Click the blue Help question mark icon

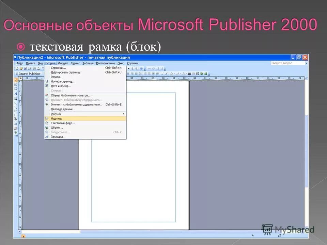click(x=141, y=68)
